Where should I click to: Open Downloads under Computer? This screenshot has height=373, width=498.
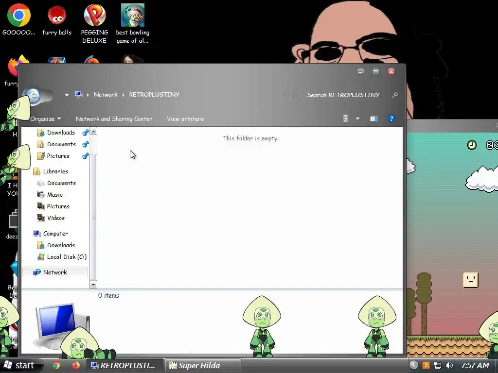coord(60,245)
